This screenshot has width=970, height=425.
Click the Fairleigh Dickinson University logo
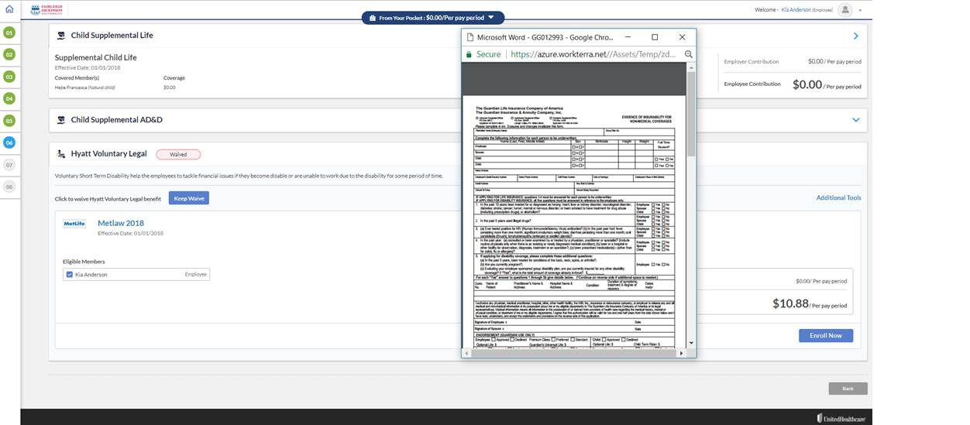point(46,10)
